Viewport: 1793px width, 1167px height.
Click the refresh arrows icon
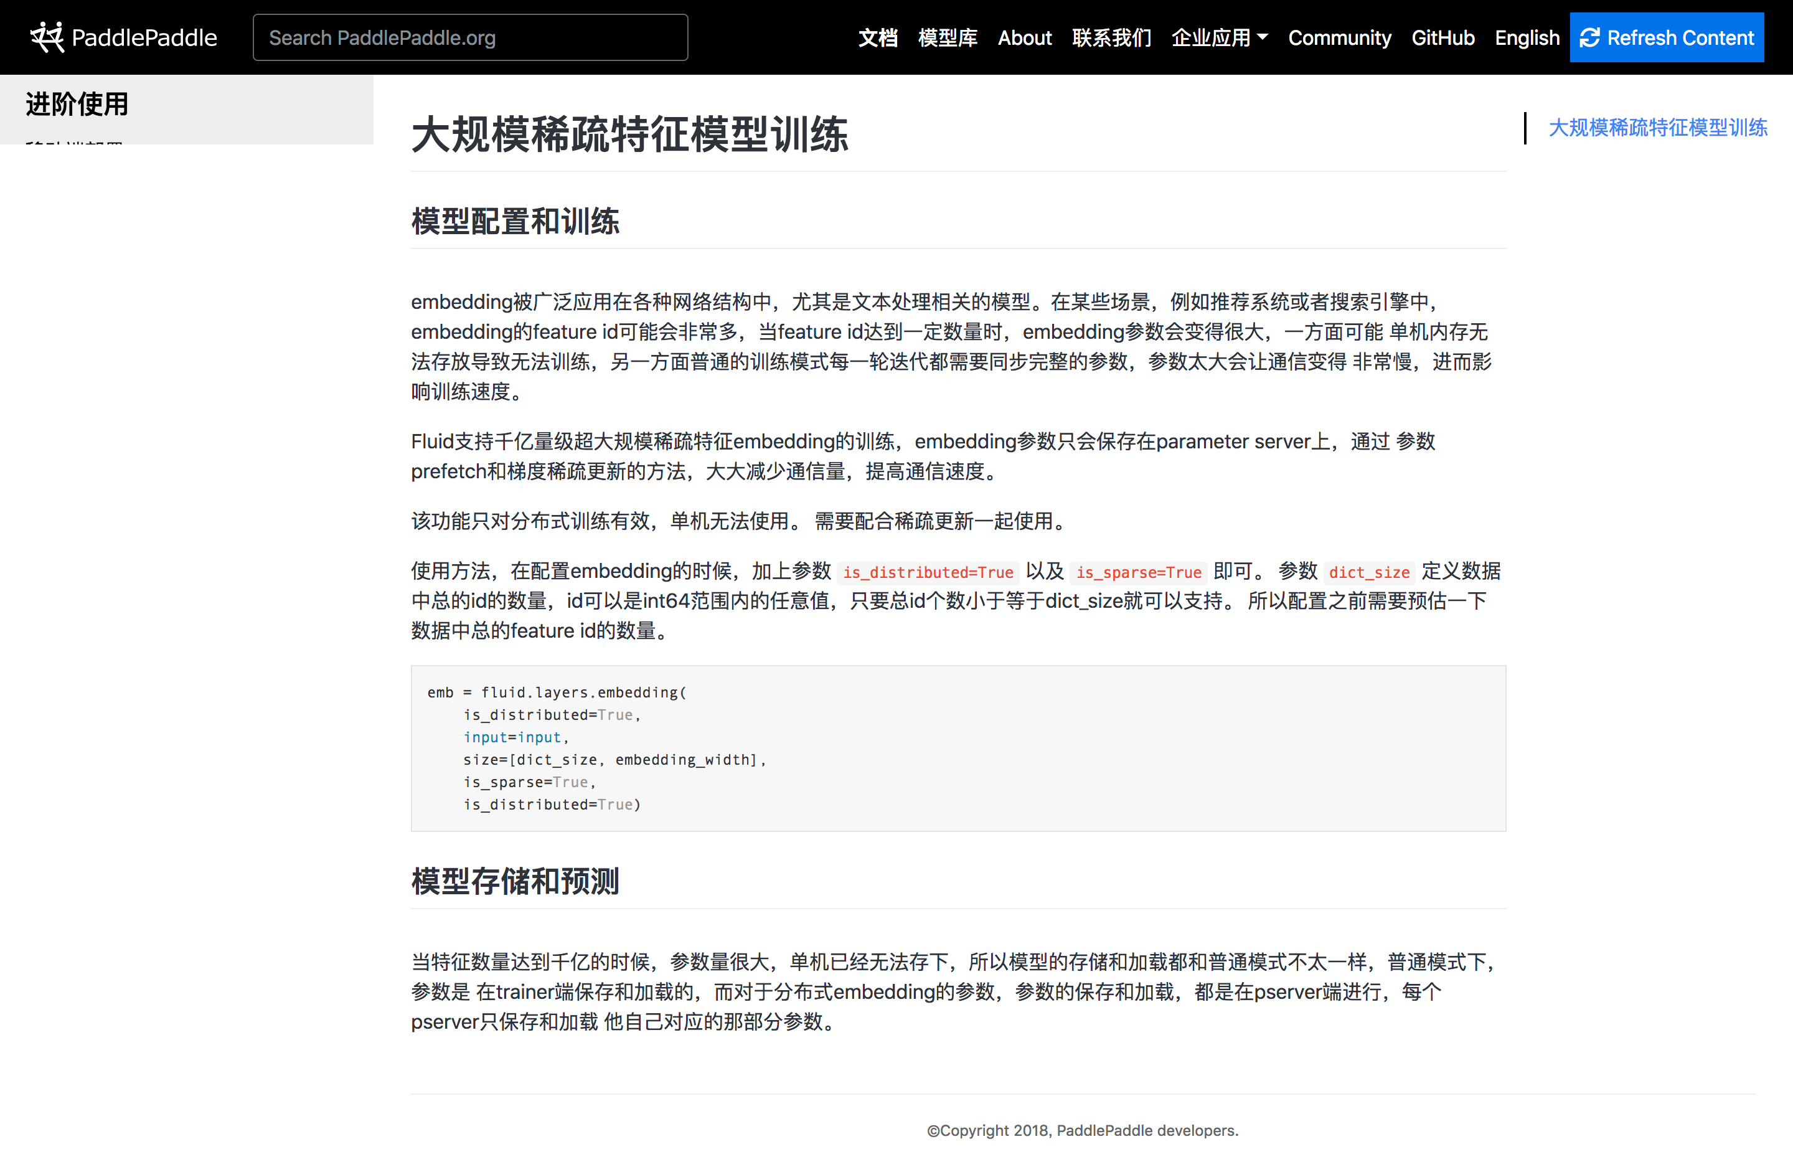click(x=1589, y=37)
